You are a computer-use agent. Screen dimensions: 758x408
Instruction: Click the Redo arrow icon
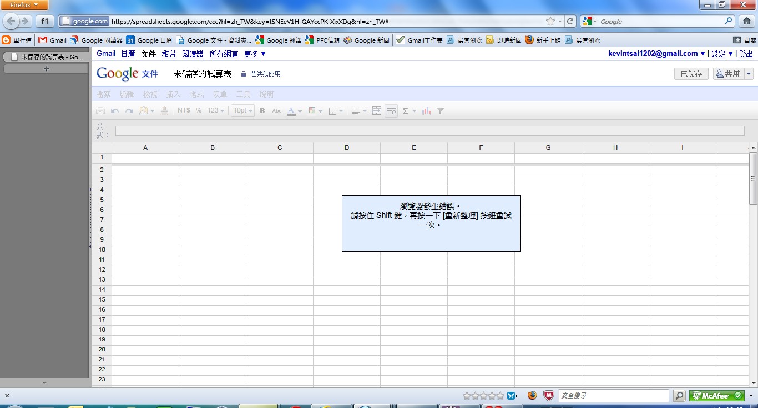pyautogui.click(x=129, y=111)
